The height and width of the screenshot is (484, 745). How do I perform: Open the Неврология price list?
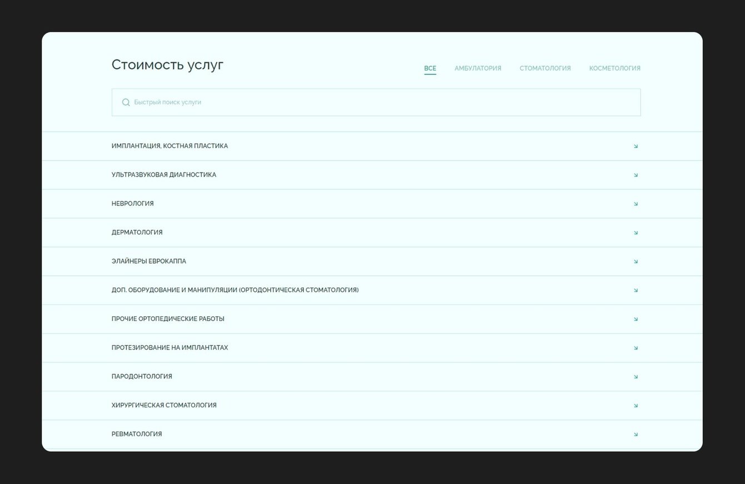pos(132,204)
